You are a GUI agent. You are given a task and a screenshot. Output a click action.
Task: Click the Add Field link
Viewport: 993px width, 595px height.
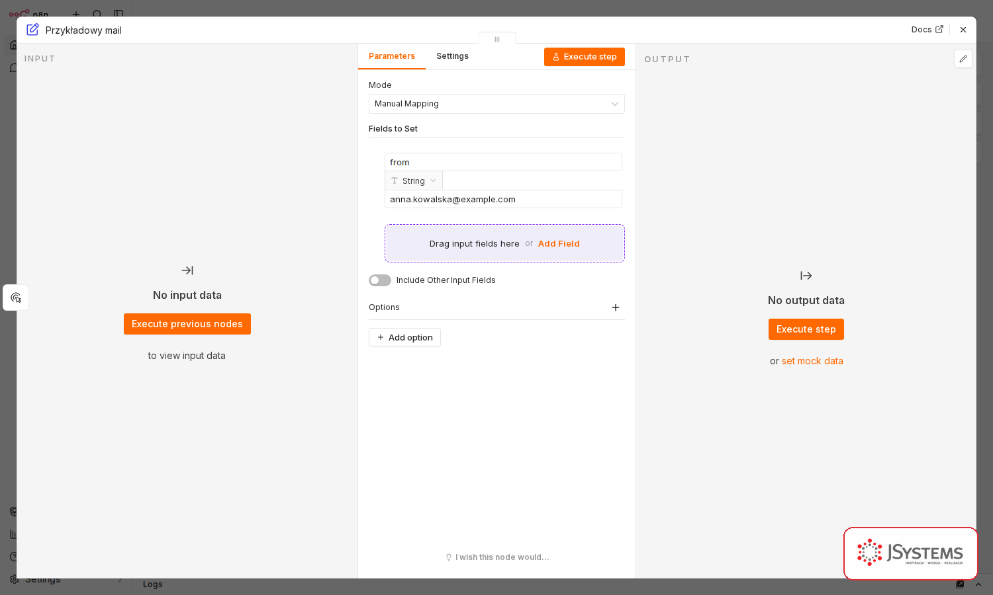559,243
